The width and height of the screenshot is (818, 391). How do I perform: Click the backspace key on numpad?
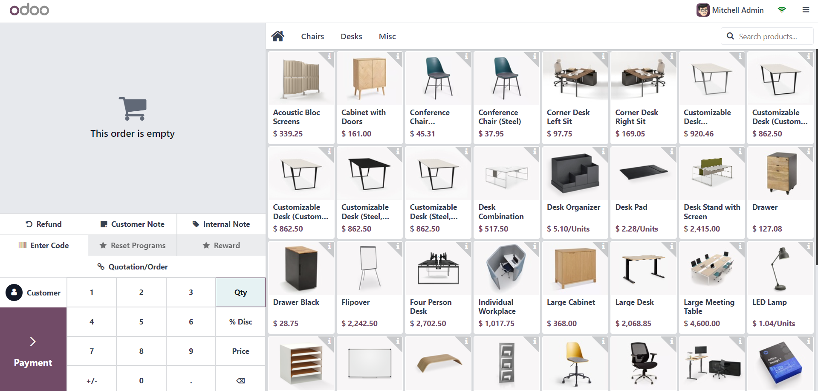point(240,380)
